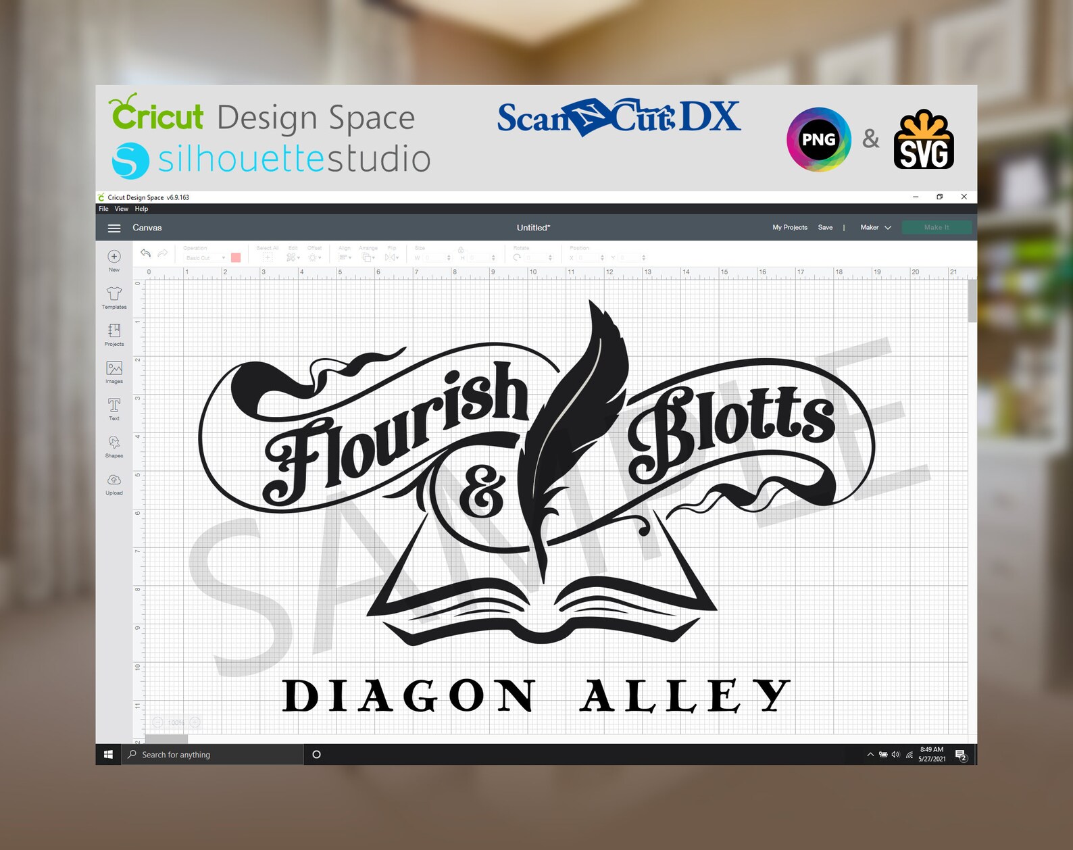The height and width of the screenshot is (850, 1073).
Task: Click the horizontal canvas scrollbar thumb
Action: coord(167,739)
